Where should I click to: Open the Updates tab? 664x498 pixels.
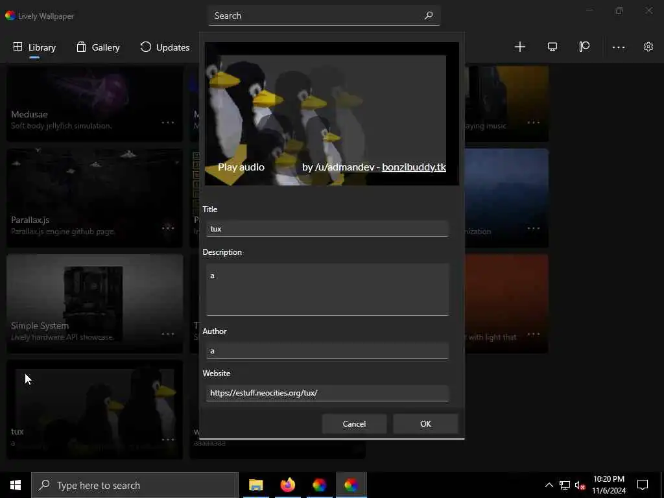tap(165, 47)
